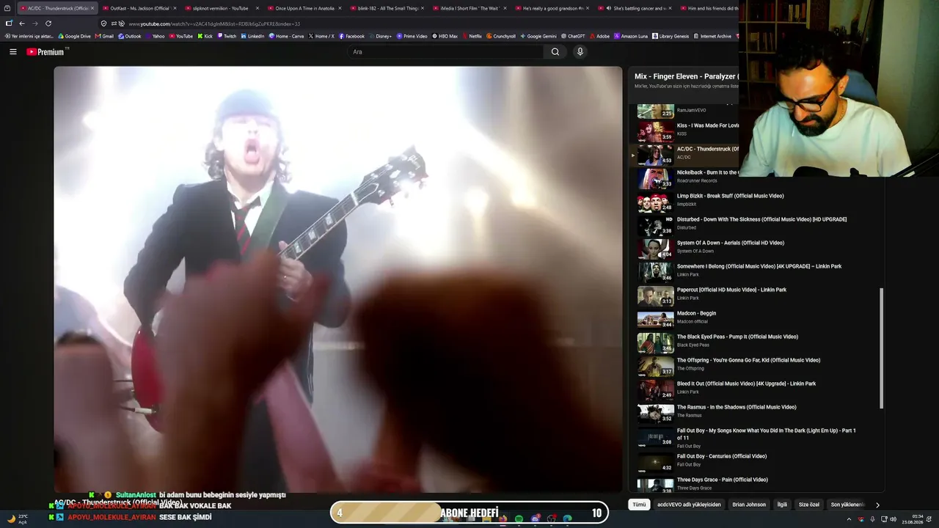Image resolution: width=939 pixels, height=528 pixels.
Task: Reload the page with the refresh icon
Action: coord(48,23)
